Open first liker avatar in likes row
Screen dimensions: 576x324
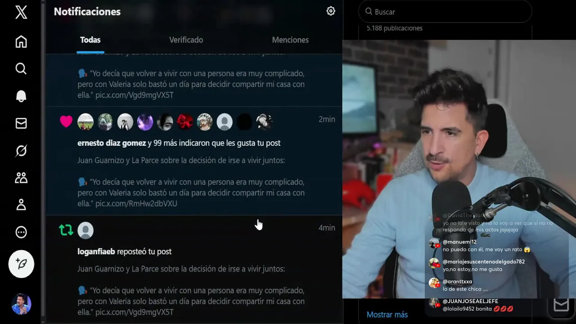coord(85,121)
